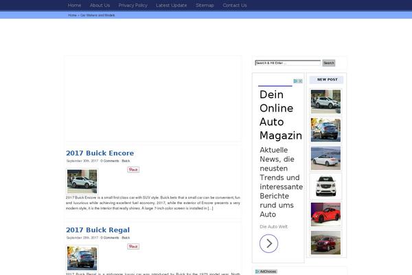Click the Home breadcrumb link
This screenshot has width=412, height=275.
click(x=72, y=15)
